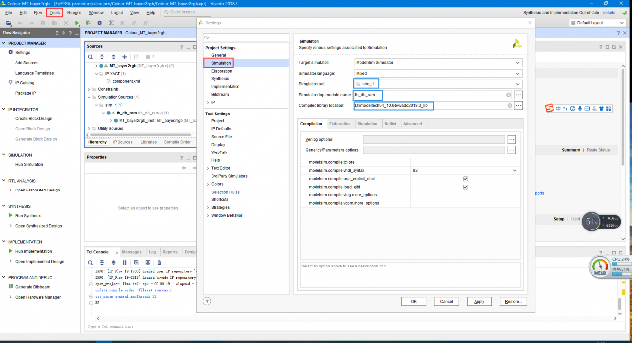The width and height of the screenshot is (632, 343).
Task: Select Synthesis in Project Settings
Action: (x=220, y=79)
